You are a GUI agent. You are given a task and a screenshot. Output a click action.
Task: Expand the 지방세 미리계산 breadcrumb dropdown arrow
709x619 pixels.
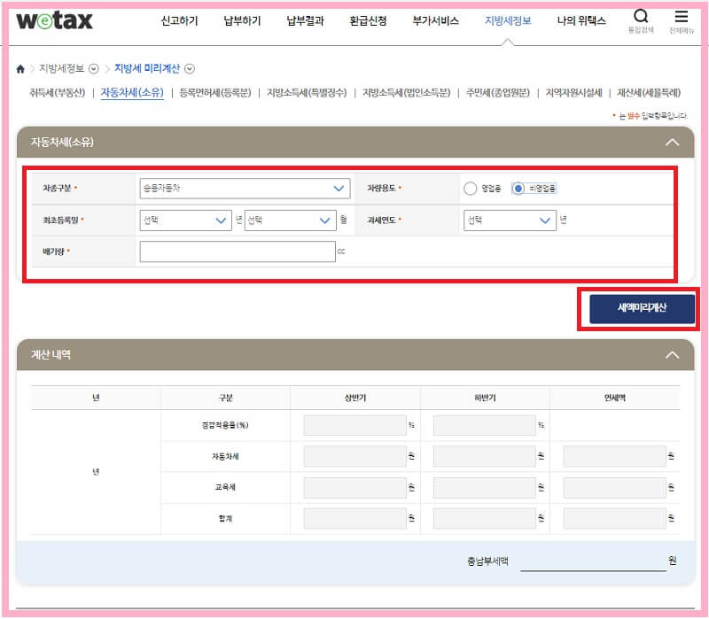point(190,69)
